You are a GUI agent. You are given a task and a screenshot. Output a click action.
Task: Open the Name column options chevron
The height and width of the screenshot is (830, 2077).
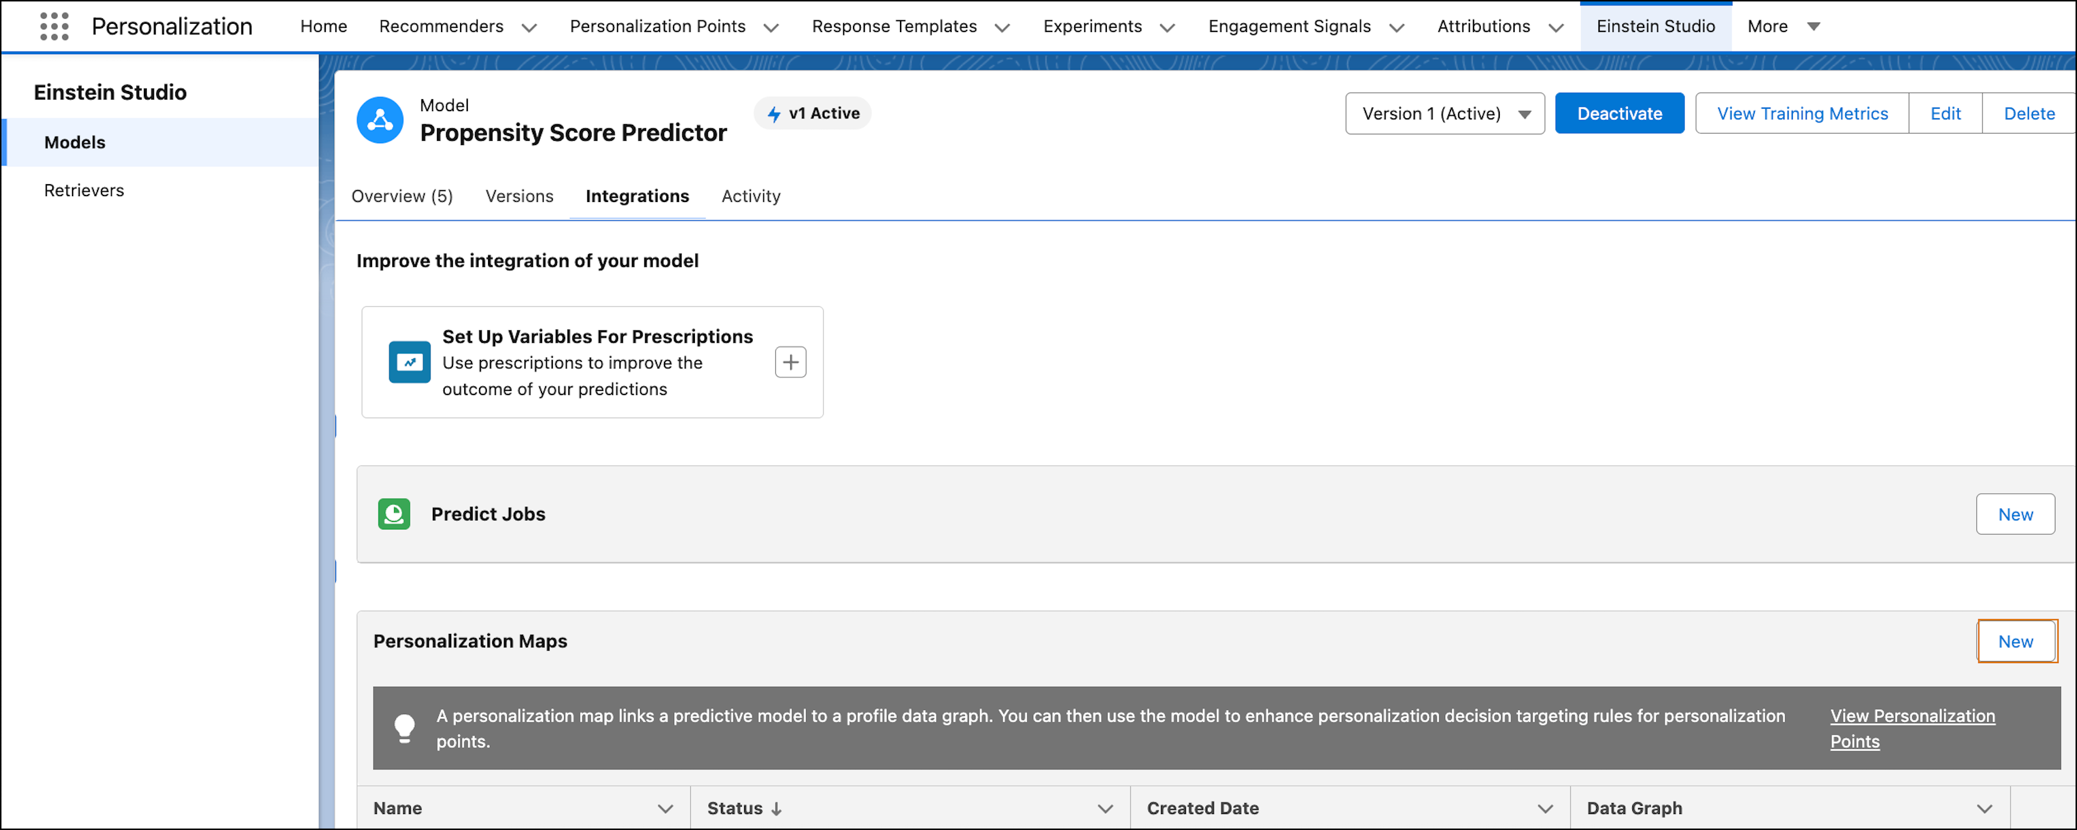[x=665, y=808]
